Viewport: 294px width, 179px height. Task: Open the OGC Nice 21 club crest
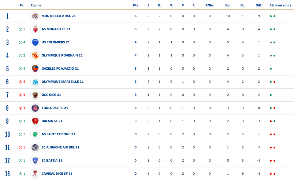pos(35,95)
